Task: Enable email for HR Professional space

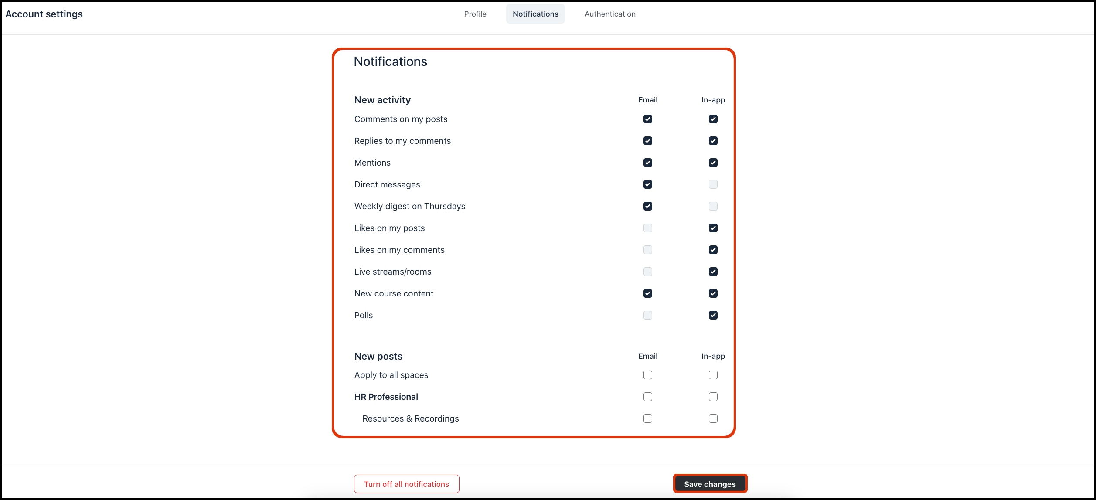Action: (647, 397)
